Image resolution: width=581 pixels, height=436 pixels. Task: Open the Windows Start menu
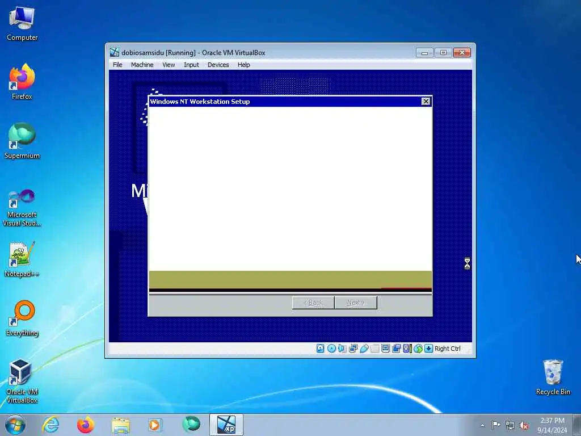[x=15, y=425]
